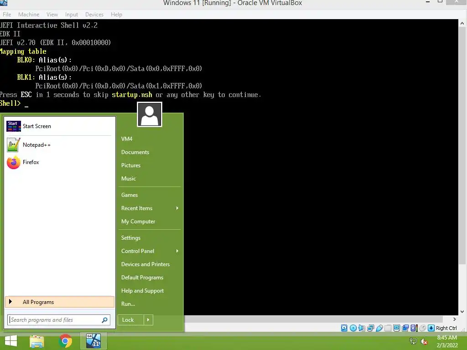
Task: Click the startup.nsh text in the shell
Action: click(x=132, y=95)
